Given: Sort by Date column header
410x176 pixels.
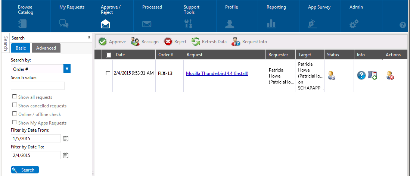Looking at the screenshot, I should coord(134,55).
